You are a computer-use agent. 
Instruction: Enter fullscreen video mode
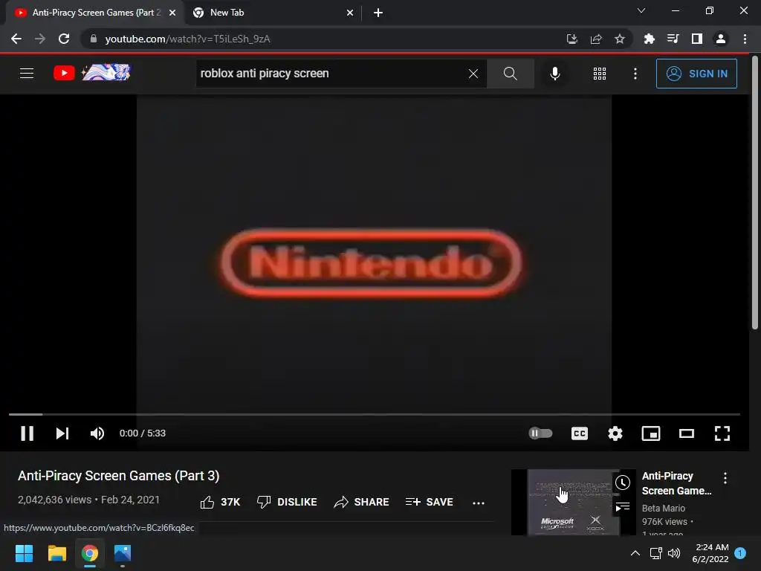pyautogui.click(x=722, y=433)
